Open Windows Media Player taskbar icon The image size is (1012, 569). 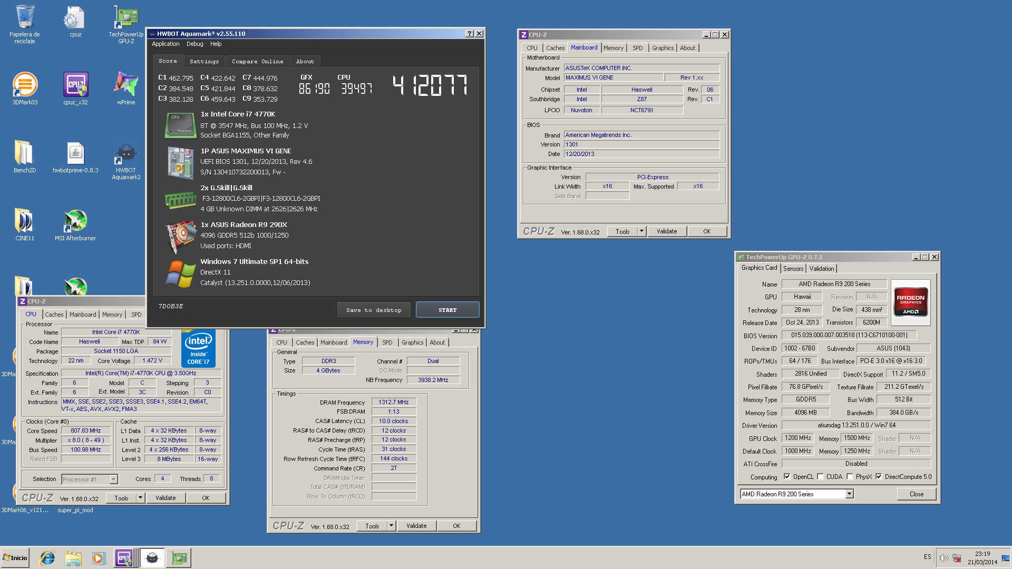click(99, 558)
